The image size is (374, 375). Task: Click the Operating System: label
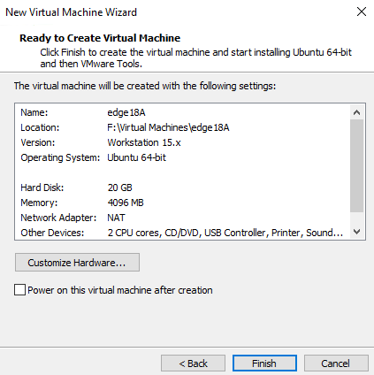tap(60, 157)
